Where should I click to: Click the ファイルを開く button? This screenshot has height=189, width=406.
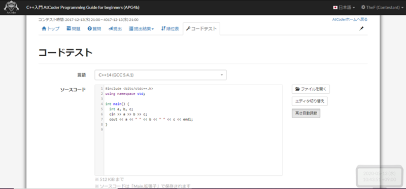click(x=311, y=89)
